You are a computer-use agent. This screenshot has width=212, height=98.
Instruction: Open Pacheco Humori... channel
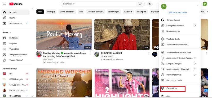point(15,90)
